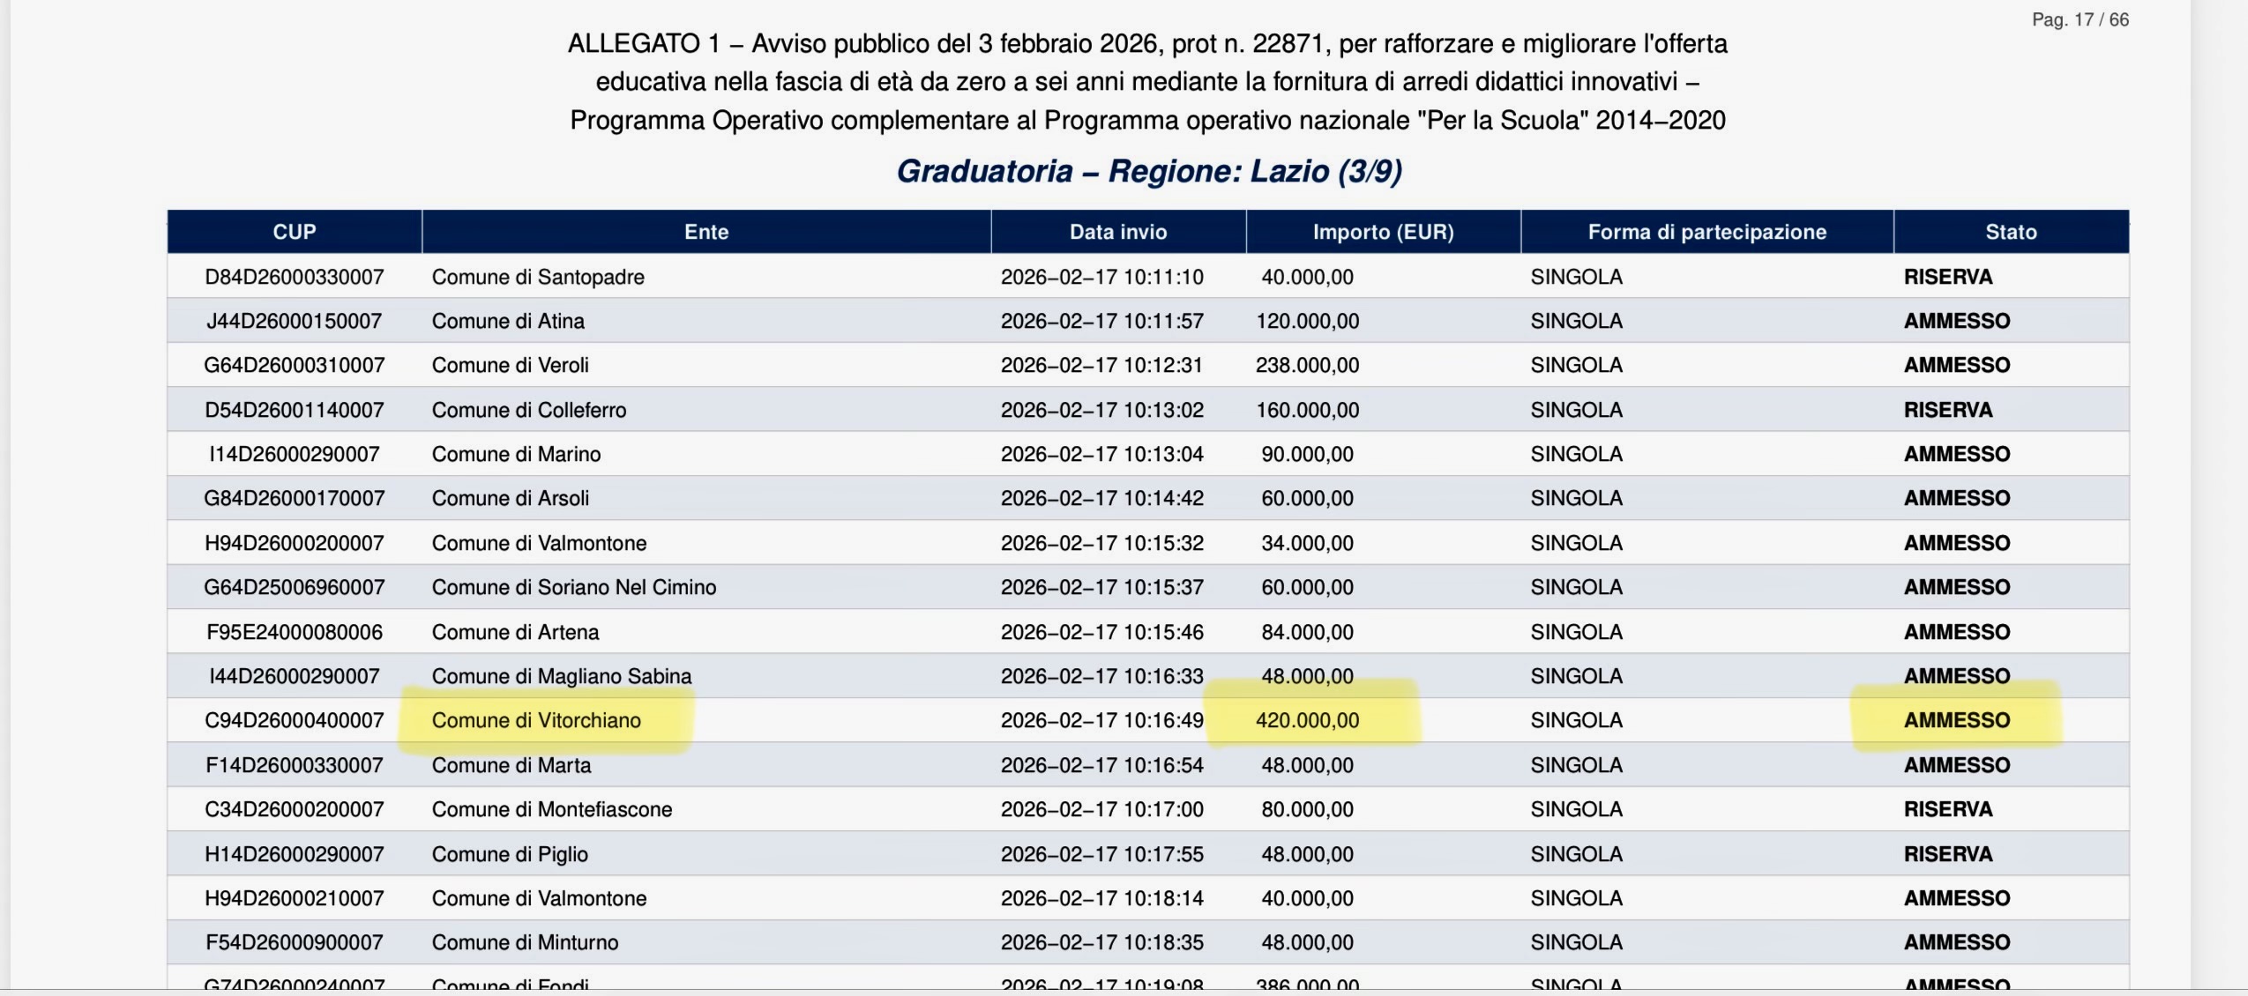The width and height of the screenshot is (2248, 996).
Task: Click the Stato column header
Action: (2010, 232)
